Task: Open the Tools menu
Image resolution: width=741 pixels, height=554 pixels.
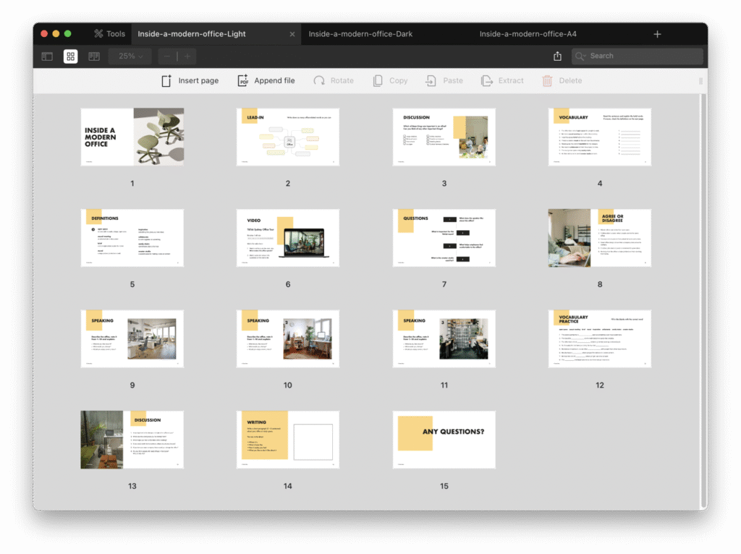Action: coord(109,34)
